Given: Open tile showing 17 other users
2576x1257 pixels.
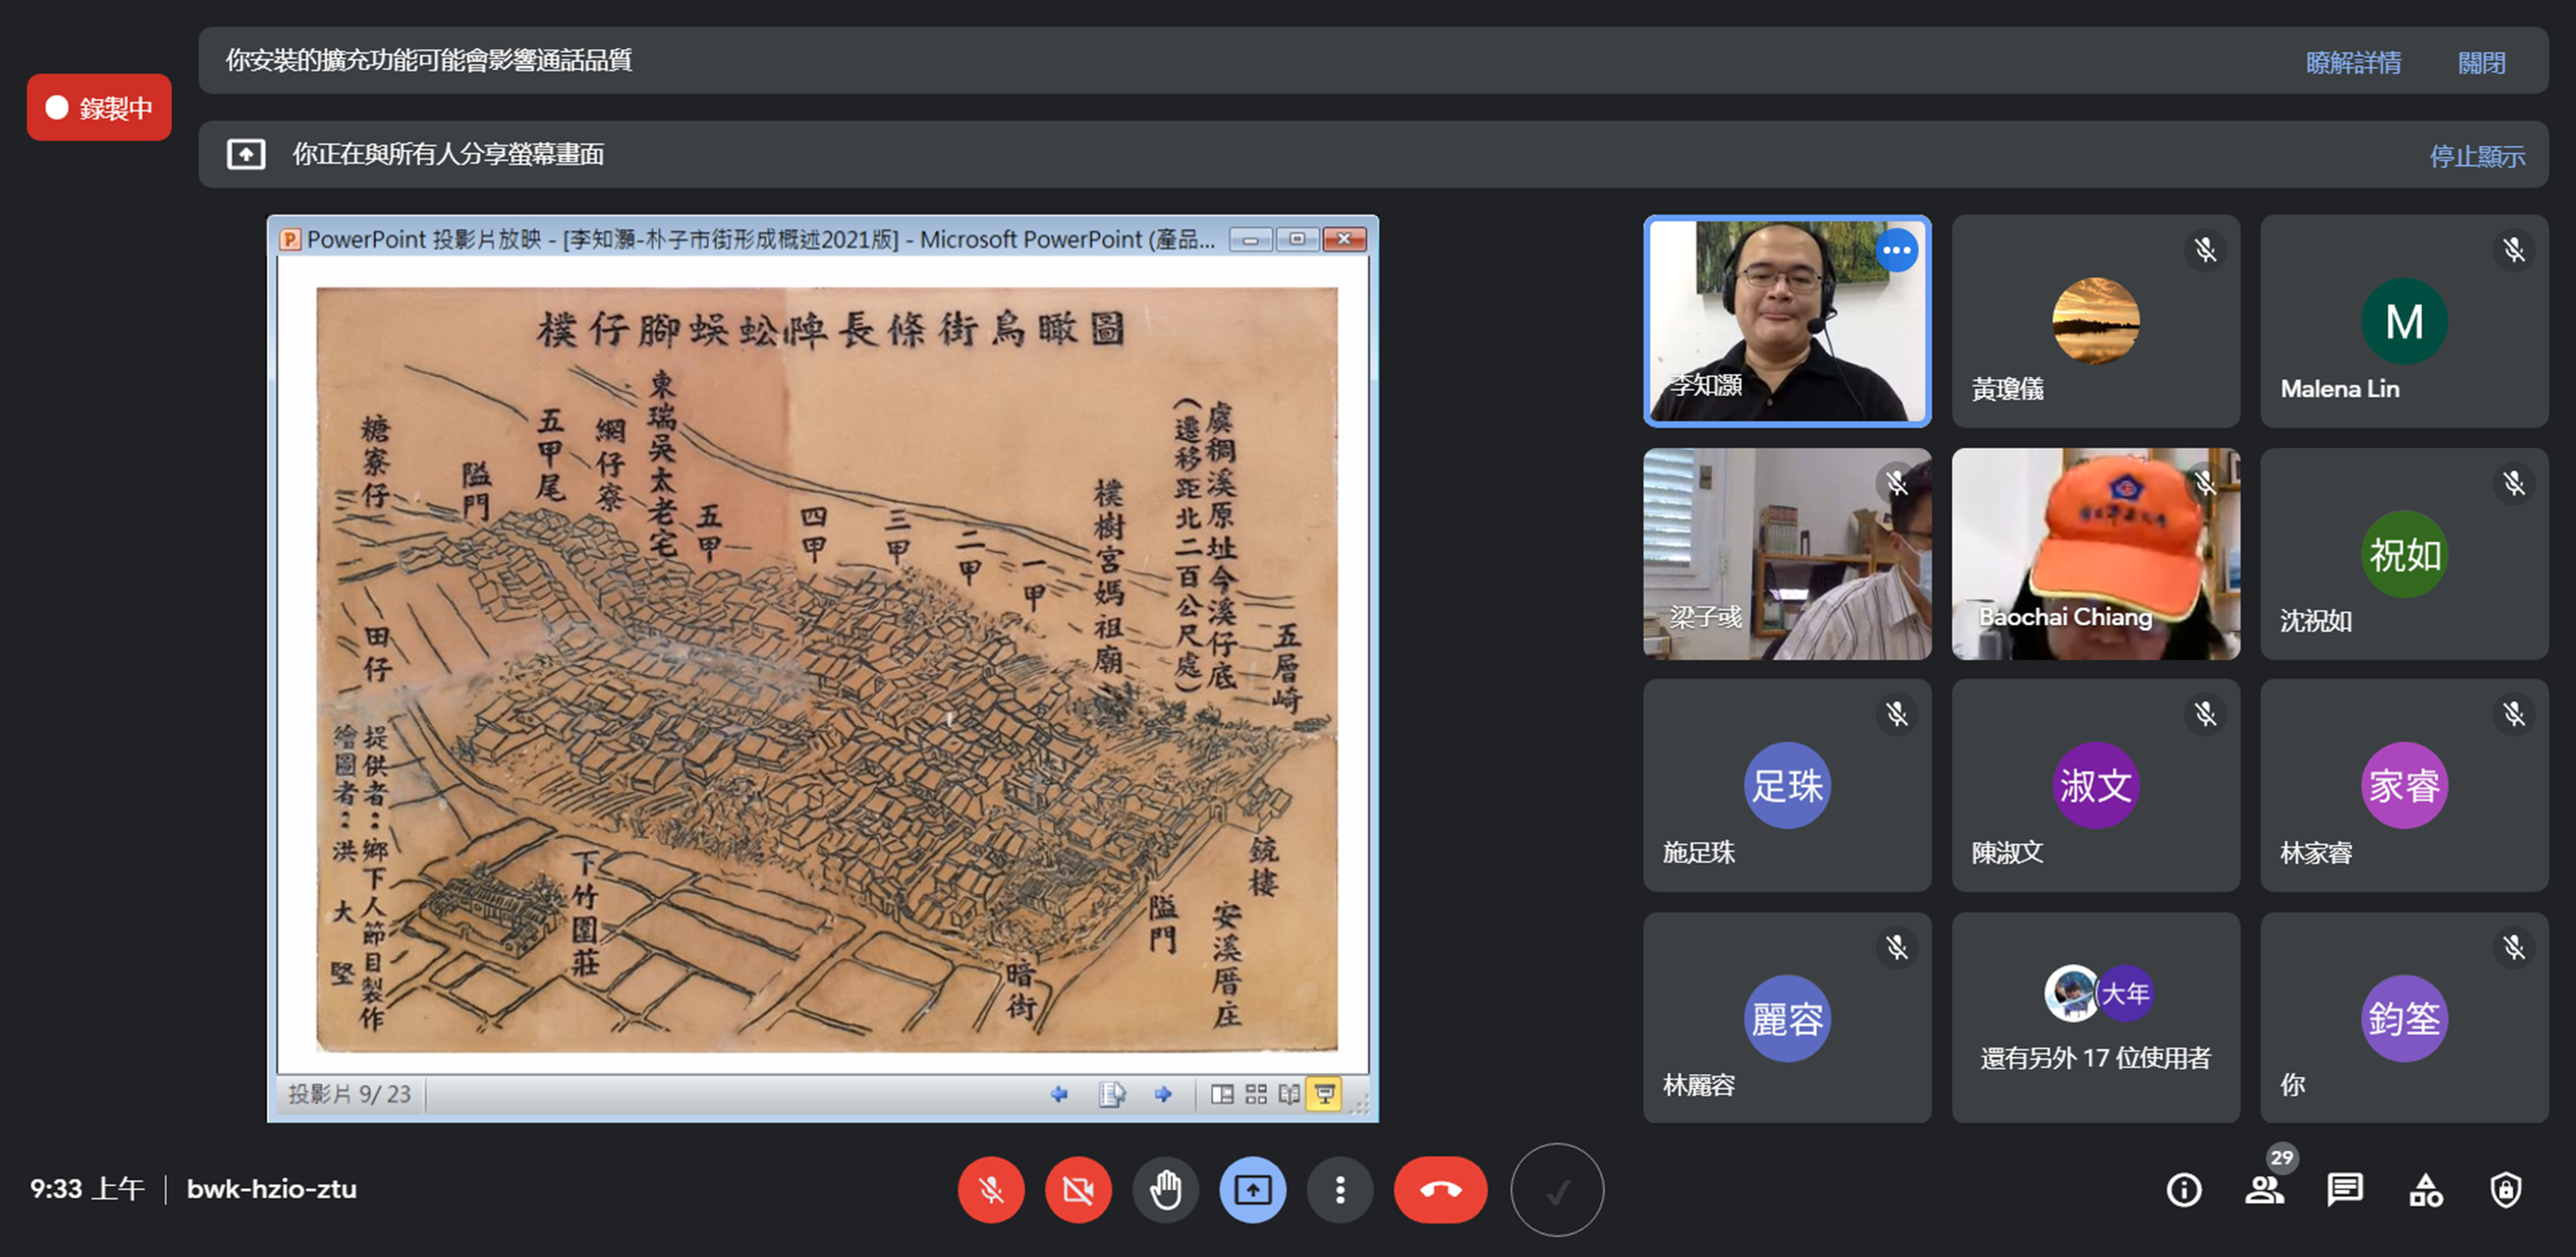Looking at the screenshot, I should (x=2095, y=1018).
